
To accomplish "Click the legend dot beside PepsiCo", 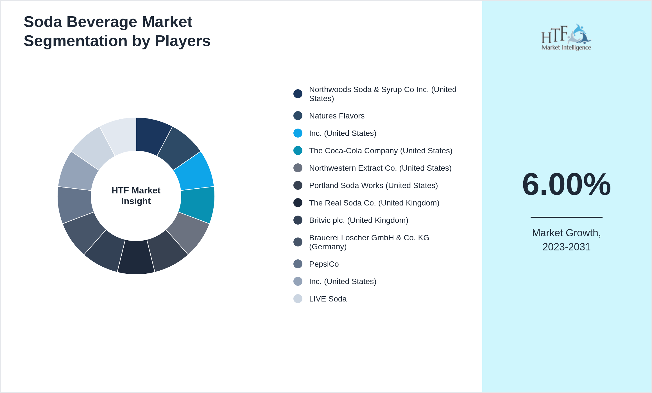I will click(x=298, y=264).
